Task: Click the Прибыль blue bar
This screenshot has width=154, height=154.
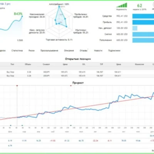Action: (143, 22)
